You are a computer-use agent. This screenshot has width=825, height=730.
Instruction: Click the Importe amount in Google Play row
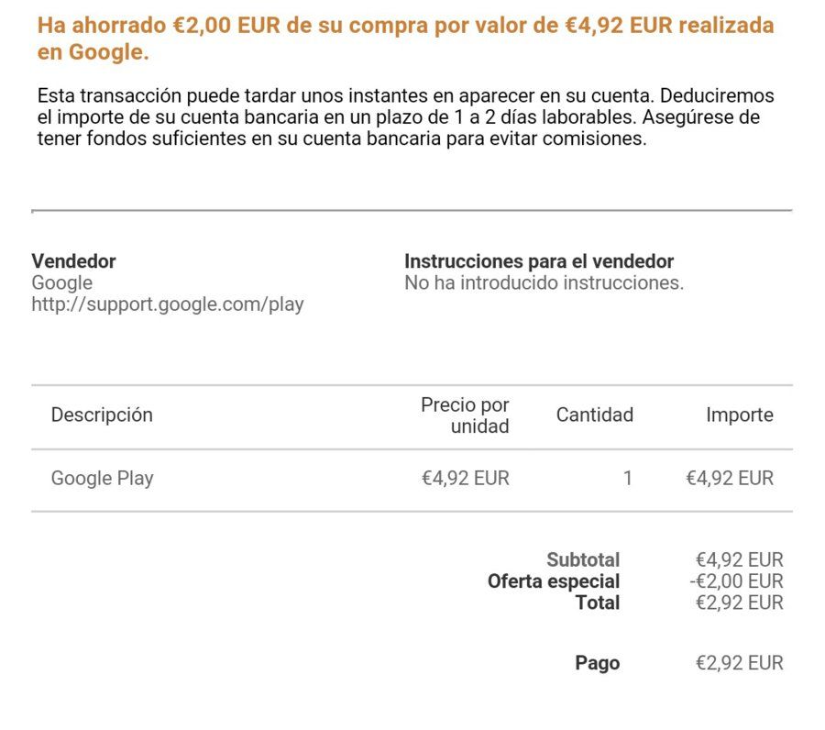730,479
